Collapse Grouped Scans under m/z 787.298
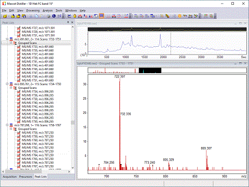249x187 pixels. [x=11, y=129]
